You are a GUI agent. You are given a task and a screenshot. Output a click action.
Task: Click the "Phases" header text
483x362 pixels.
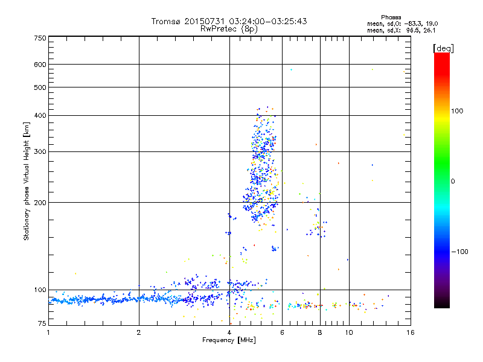click(x=391, y=17)
